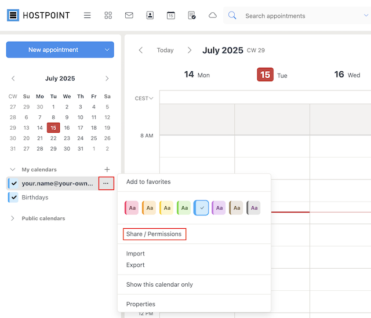The height and width of the screenshot is (318, 371).
Task: Select day 14 Mon column header
Action: click(x=197, y=75)
